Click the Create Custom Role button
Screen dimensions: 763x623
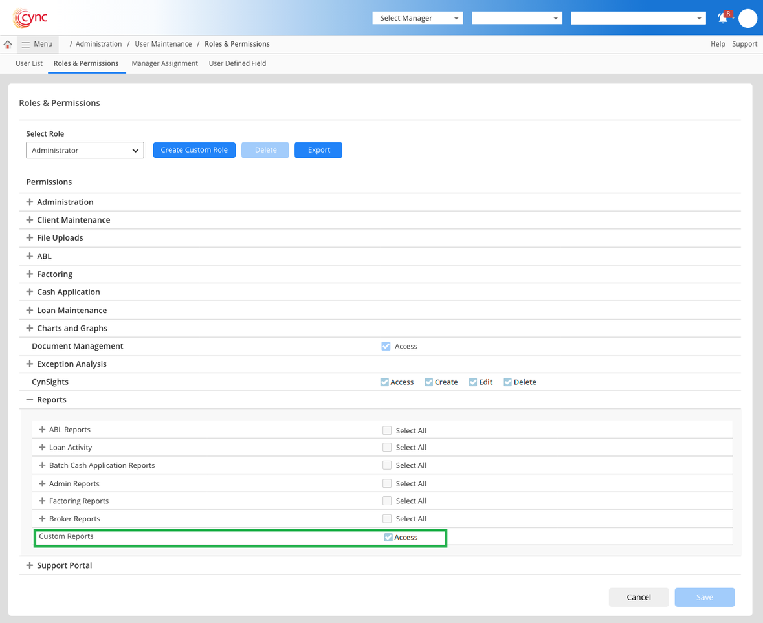click(x=194, y=150)
